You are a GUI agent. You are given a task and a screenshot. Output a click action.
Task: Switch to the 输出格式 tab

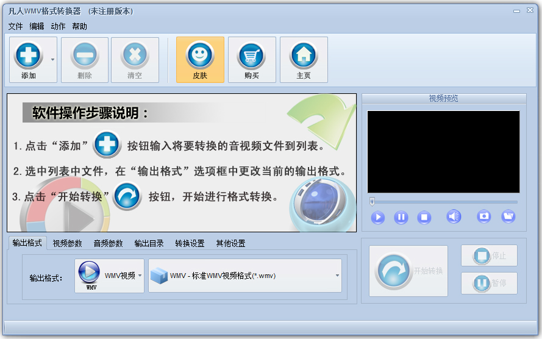(x=27, y=243)
